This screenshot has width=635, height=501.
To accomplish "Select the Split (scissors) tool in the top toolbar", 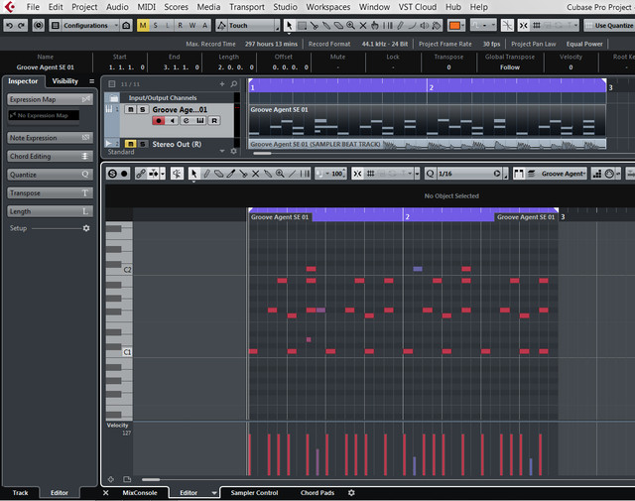I will (314, 26).
